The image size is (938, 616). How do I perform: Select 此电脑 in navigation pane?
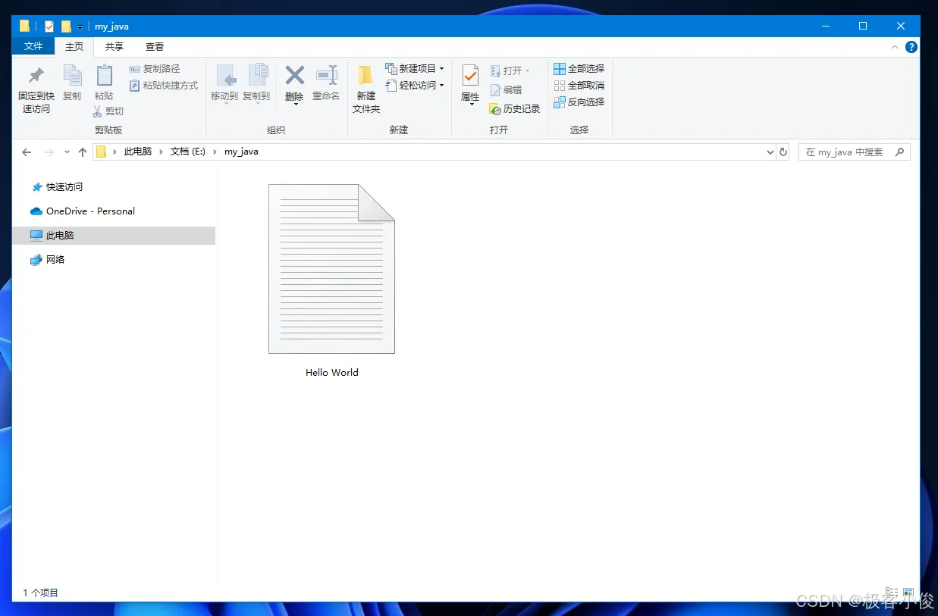pos(114,236)
